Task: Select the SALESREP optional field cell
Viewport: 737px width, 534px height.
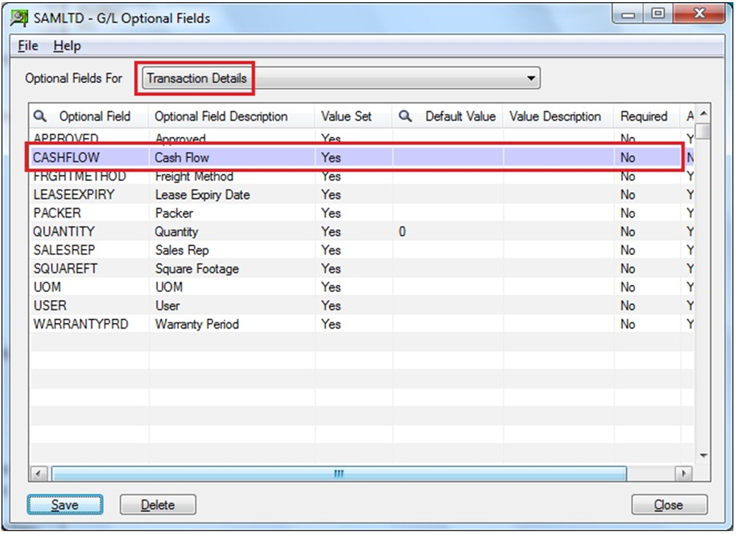Action: [x=89, y=250]
